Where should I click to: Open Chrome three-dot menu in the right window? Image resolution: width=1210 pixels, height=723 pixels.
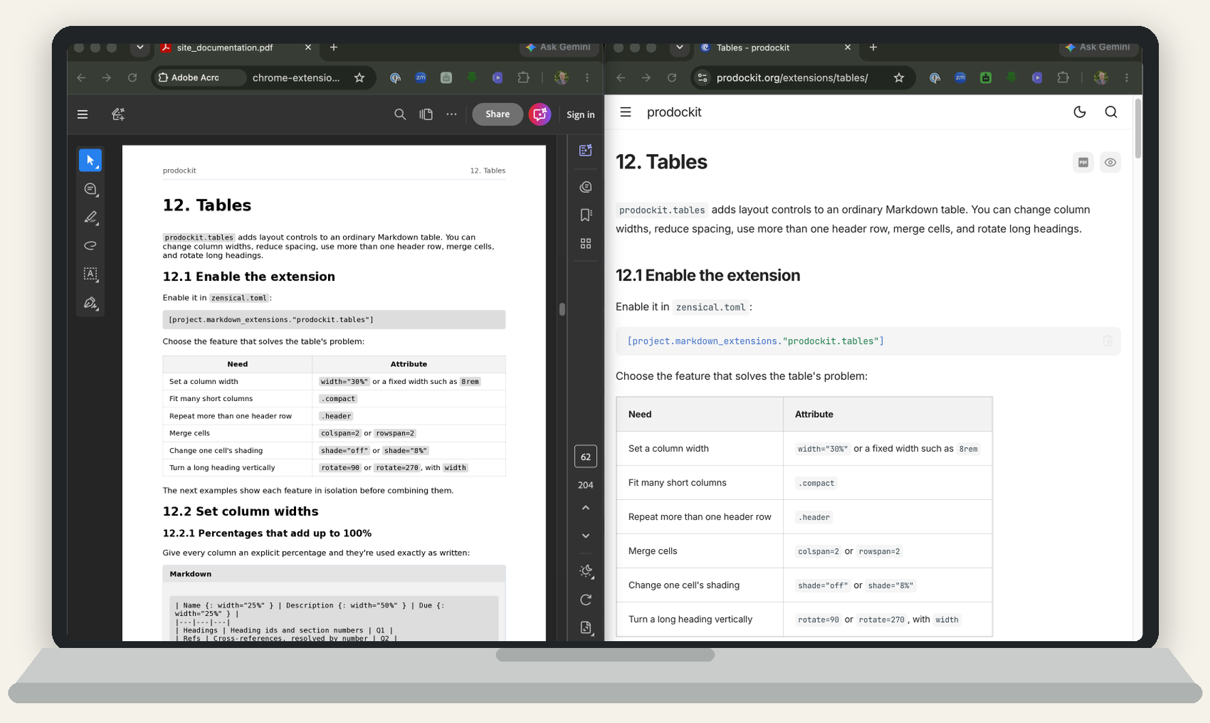click(x=1127, y=78)
